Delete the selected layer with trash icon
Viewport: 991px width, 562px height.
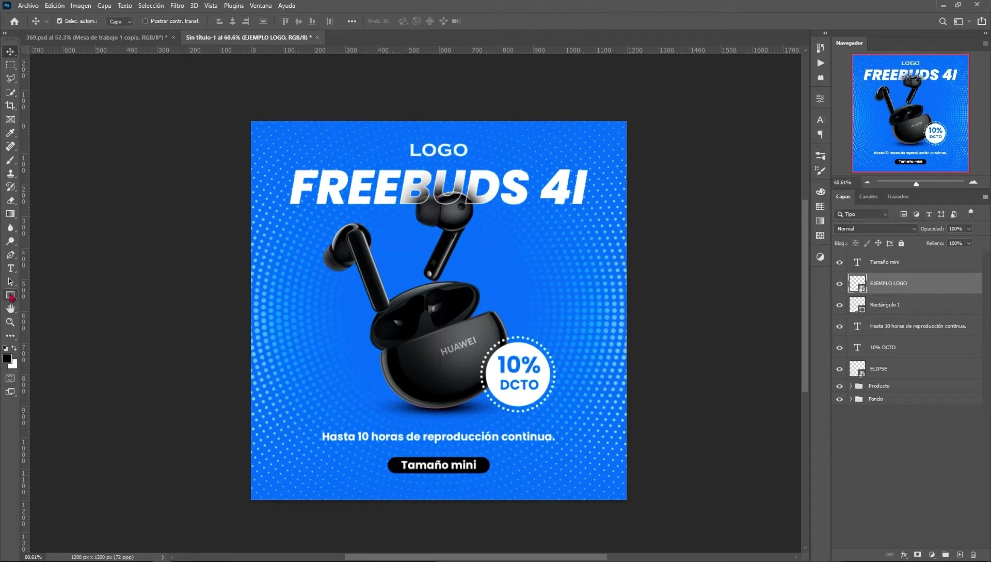click(973, 555)
